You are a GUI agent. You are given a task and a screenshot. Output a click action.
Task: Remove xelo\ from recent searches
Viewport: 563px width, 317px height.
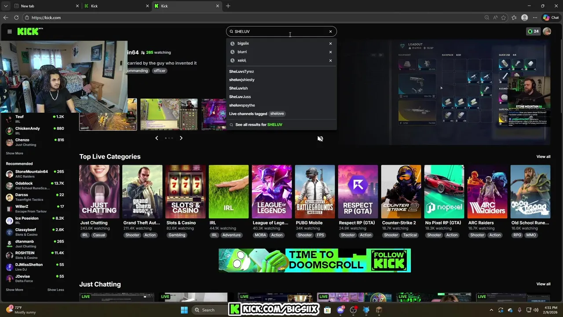tap(330, 60)
